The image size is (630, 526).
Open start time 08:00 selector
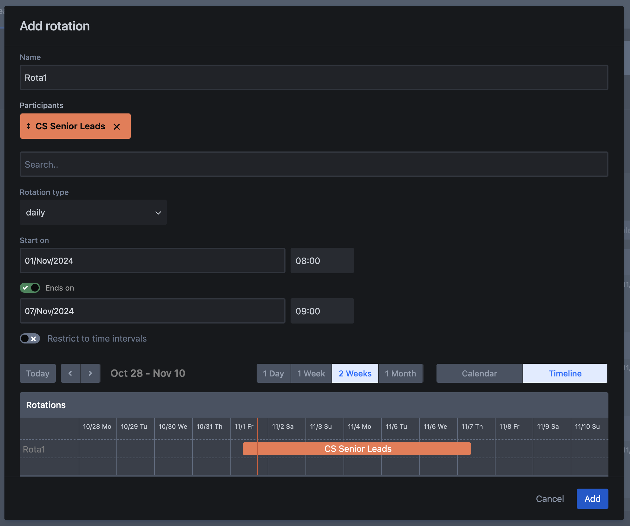point(322,260)
